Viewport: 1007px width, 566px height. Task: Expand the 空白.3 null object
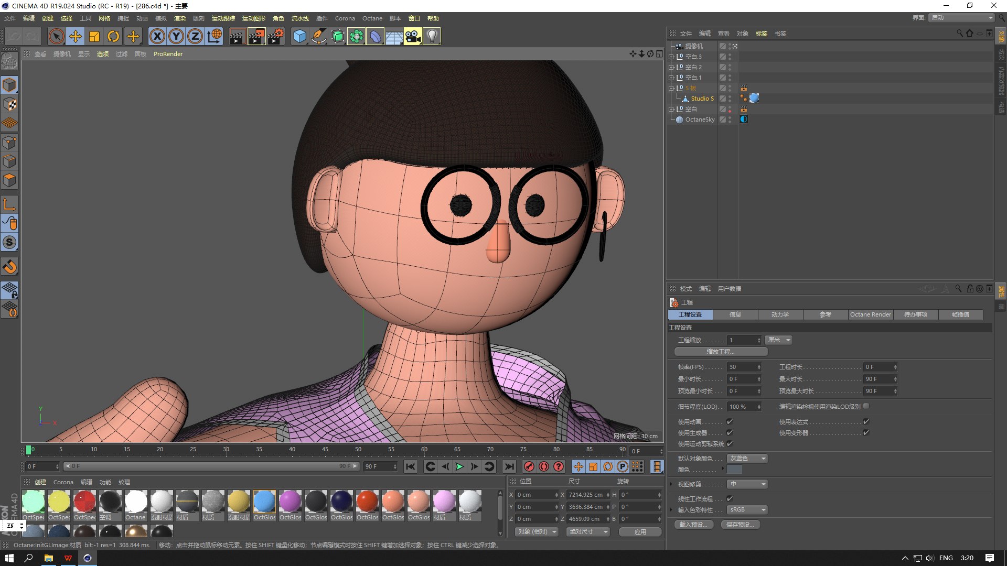coord(671,57)
